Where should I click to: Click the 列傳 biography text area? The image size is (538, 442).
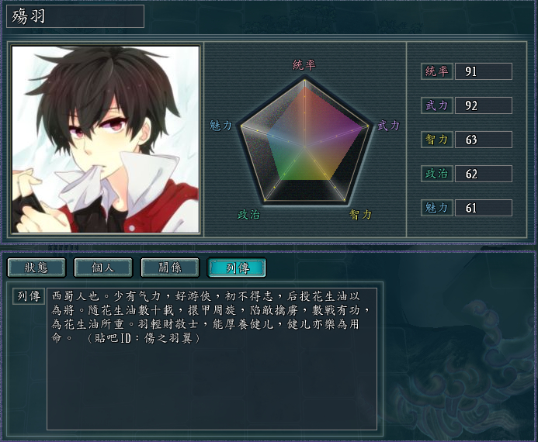[212, 359]
